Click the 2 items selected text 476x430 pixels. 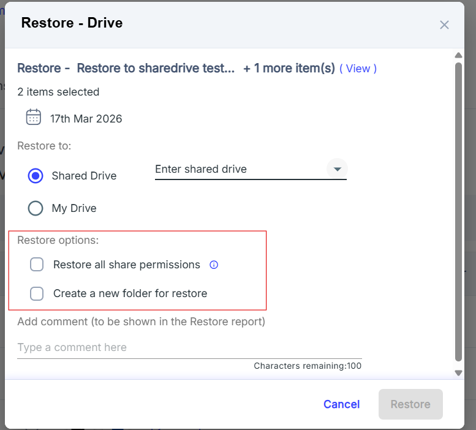point(58,92)
